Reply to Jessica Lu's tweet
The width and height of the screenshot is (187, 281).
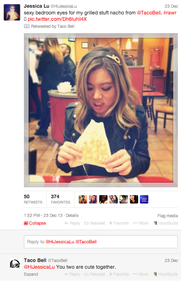72,223
